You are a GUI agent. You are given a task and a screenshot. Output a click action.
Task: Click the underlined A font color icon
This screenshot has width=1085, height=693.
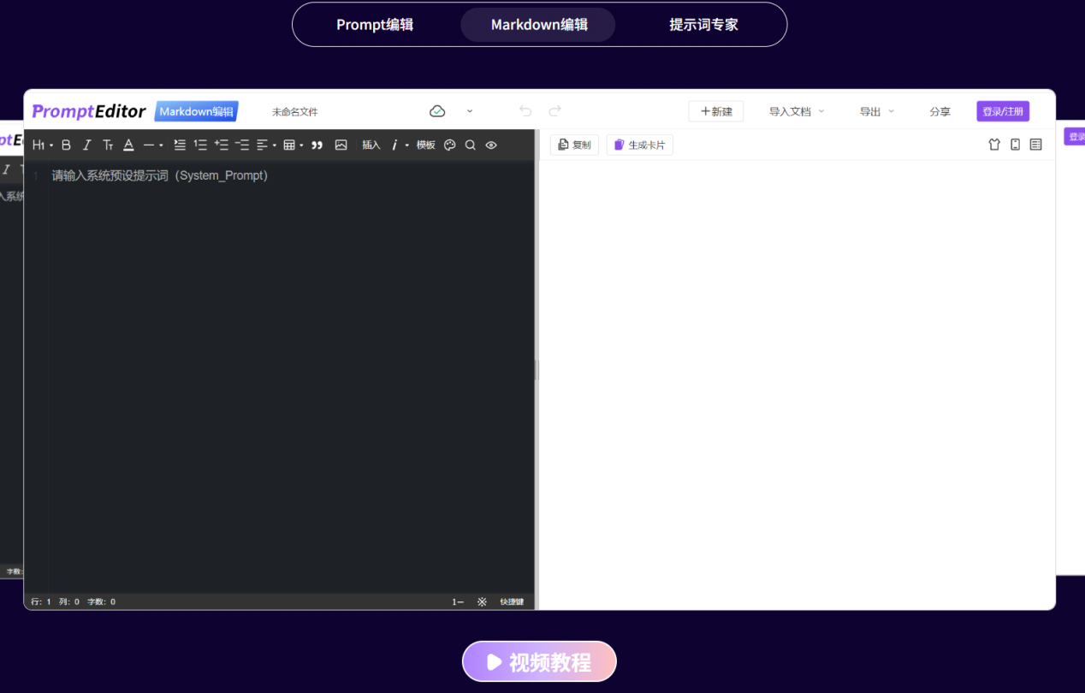click(128, 145)
